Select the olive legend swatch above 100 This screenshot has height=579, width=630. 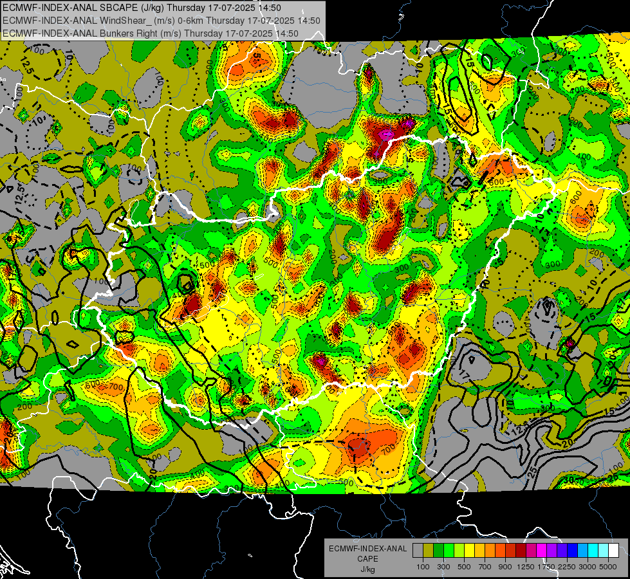click(429, 551)
